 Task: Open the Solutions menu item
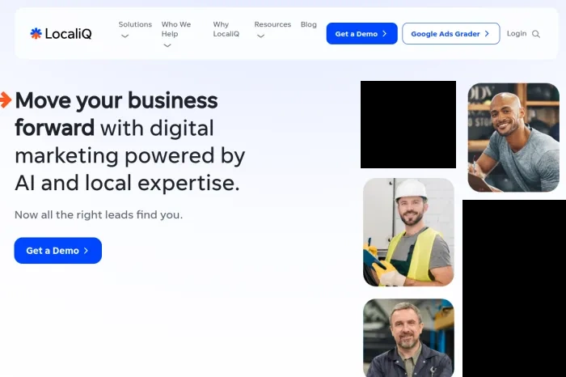pyautogui.click(x=135, y=24)
